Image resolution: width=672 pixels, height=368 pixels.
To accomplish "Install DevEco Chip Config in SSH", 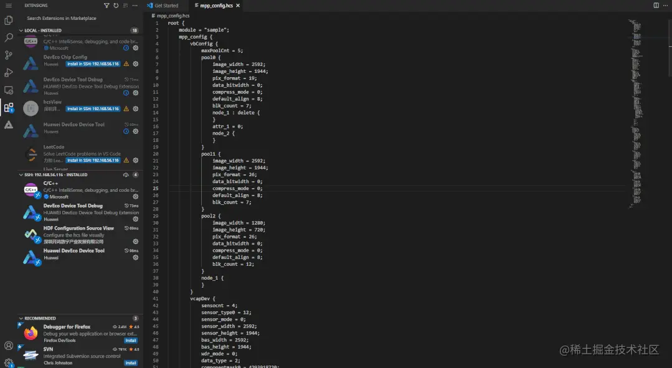I will pyautogui.click(x=93, y=64).
